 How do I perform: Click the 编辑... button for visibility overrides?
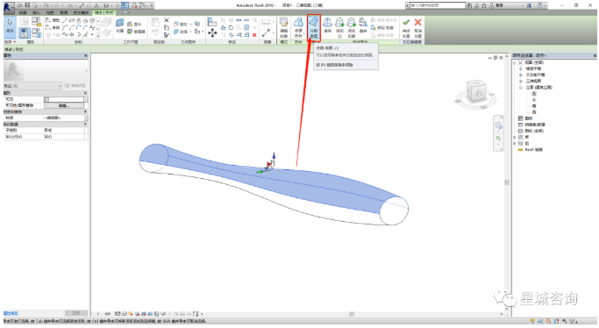(x=63, y=105)
